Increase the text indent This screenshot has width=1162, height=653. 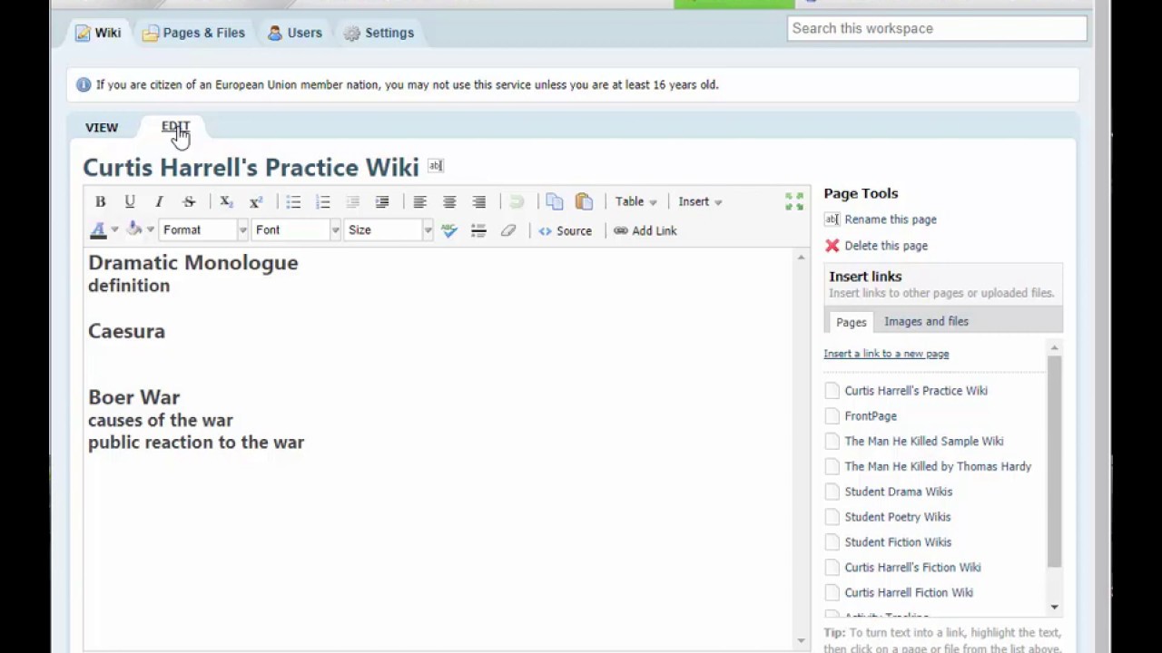click(x=382, y=201)
